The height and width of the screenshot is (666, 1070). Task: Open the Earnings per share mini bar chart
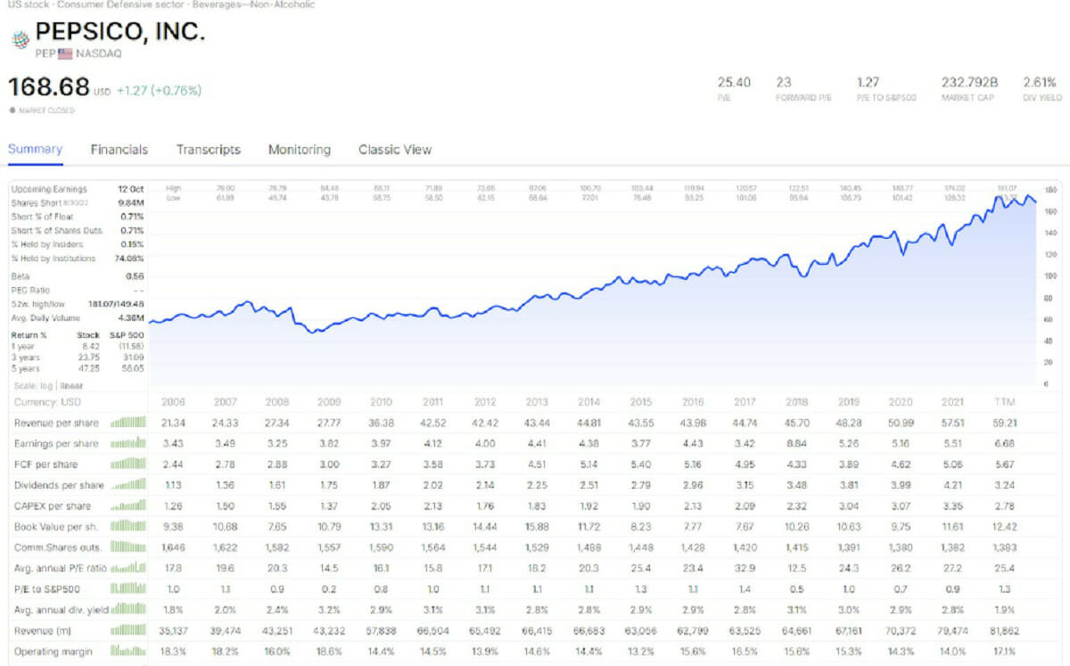pyautogui.click(x=128, y=443)
